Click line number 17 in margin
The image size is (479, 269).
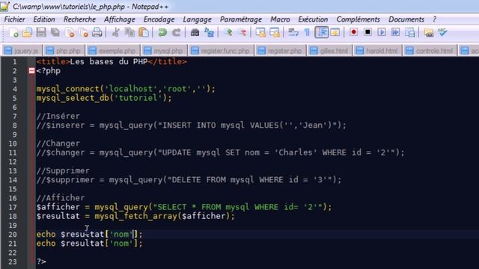point(13,208)
